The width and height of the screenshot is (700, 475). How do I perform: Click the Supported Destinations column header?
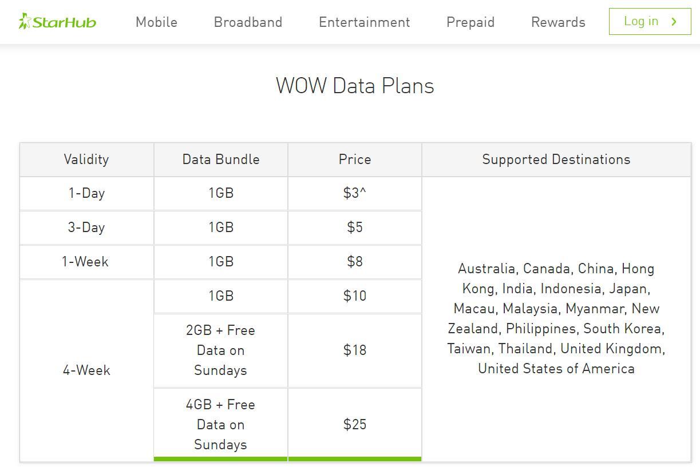(x=556, y=159)
